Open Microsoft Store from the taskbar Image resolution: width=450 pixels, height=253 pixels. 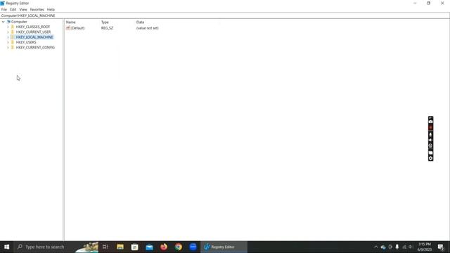[134, 247]
